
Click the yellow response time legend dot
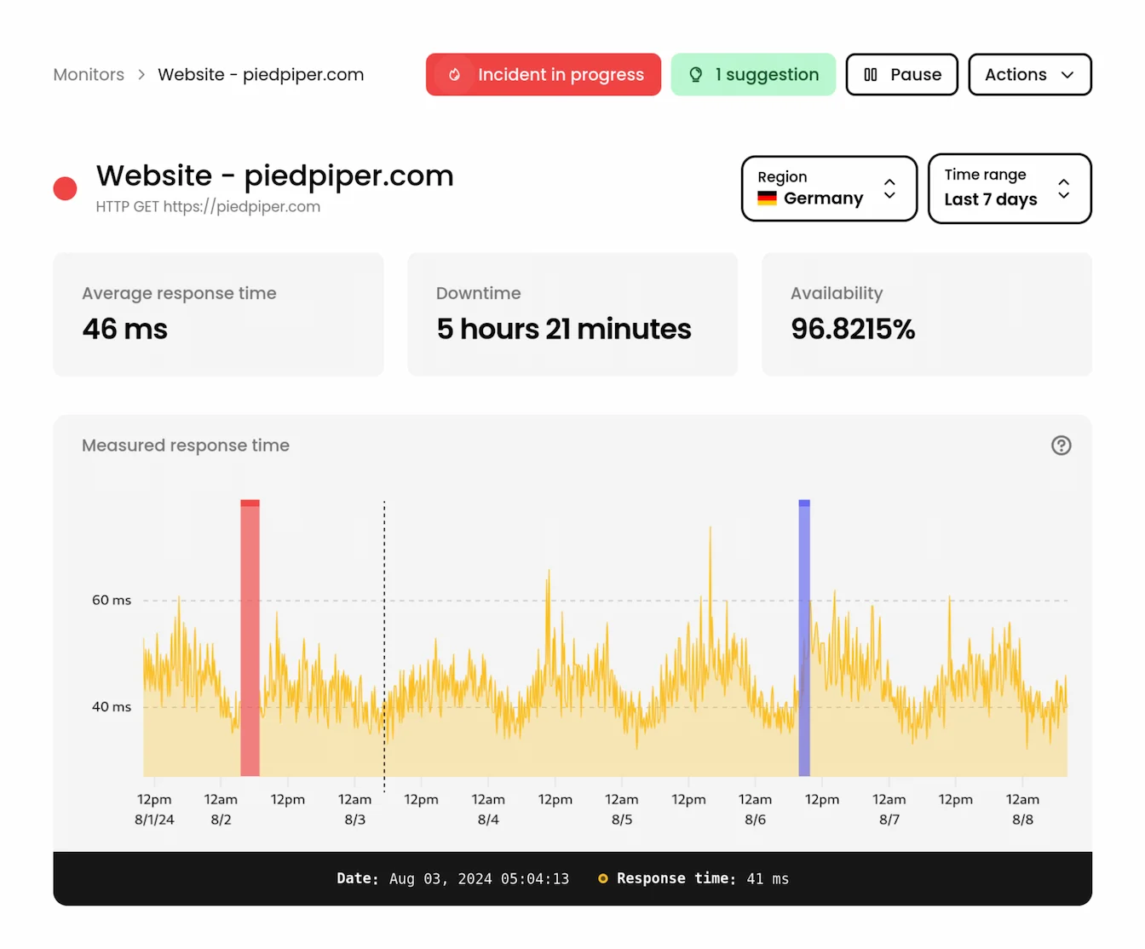[603, 879]
